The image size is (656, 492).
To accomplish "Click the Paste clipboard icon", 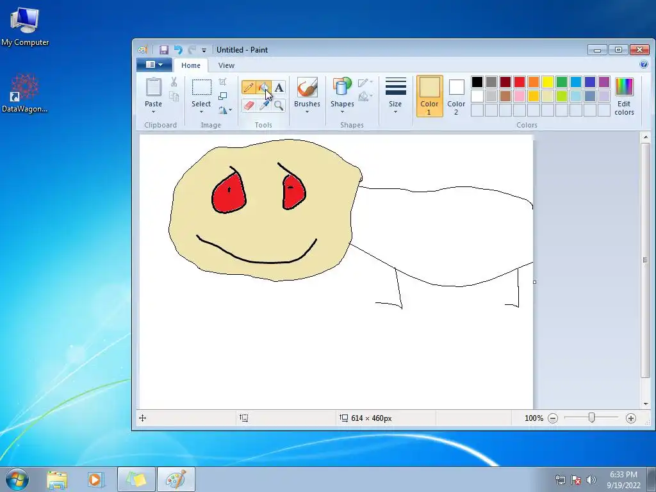I will pyautogui.click(x=154, y=87).
